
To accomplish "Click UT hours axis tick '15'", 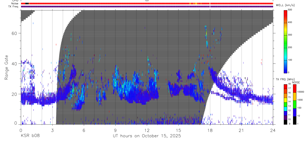I will [x=178, y=130].
